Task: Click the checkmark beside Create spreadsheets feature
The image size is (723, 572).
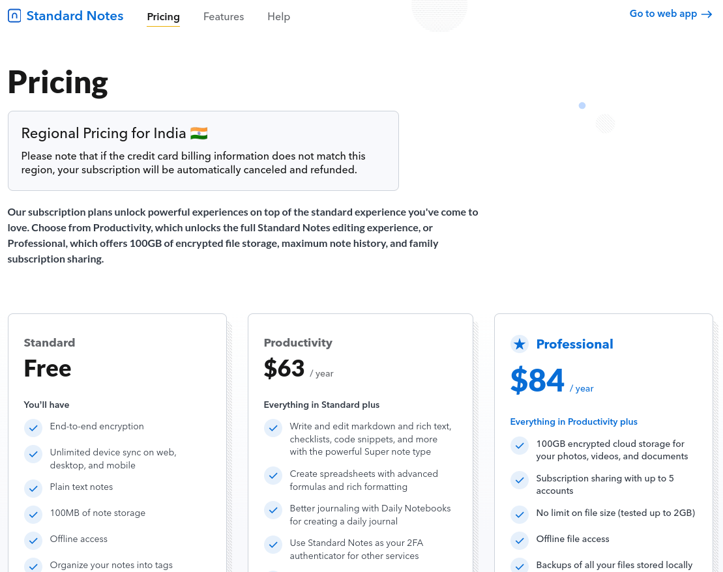Action: pos(273,476)
